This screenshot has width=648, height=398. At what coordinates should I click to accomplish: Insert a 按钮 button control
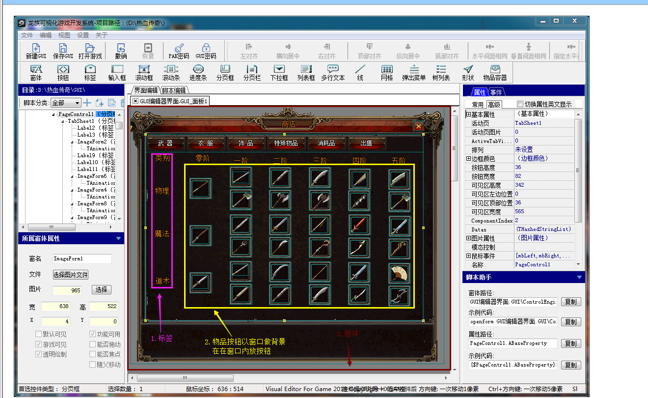pyautogui.click(x=63, y=73)
